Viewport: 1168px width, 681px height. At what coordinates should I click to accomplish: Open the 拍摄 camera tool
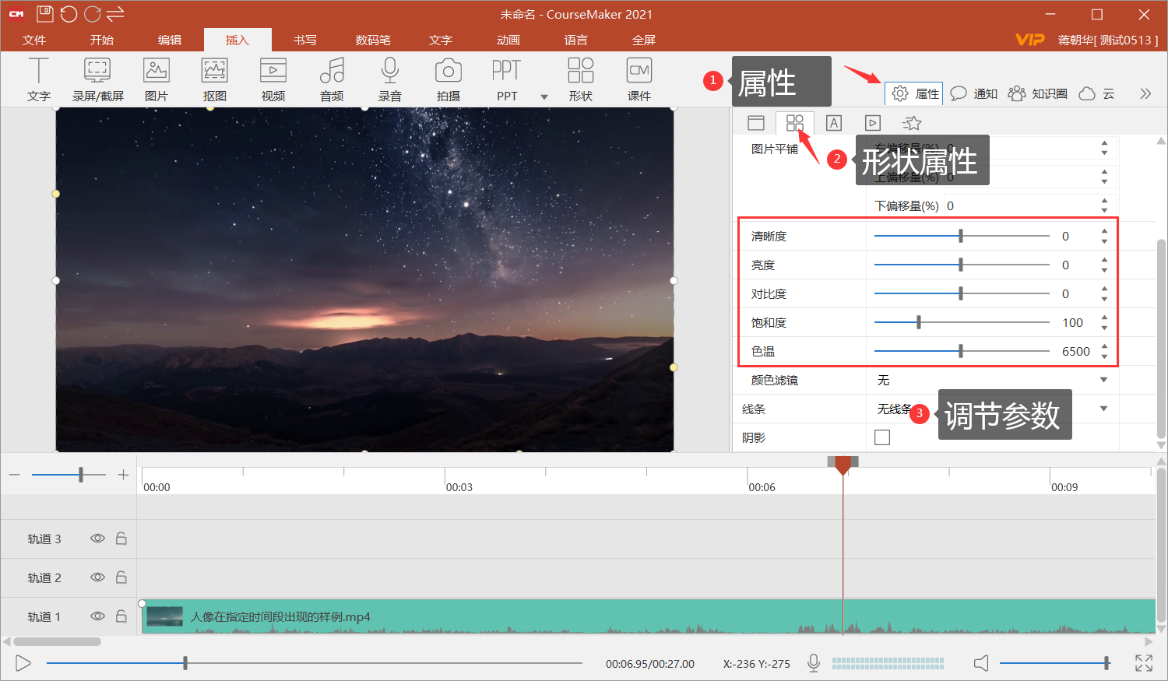[x=449, y=79]
